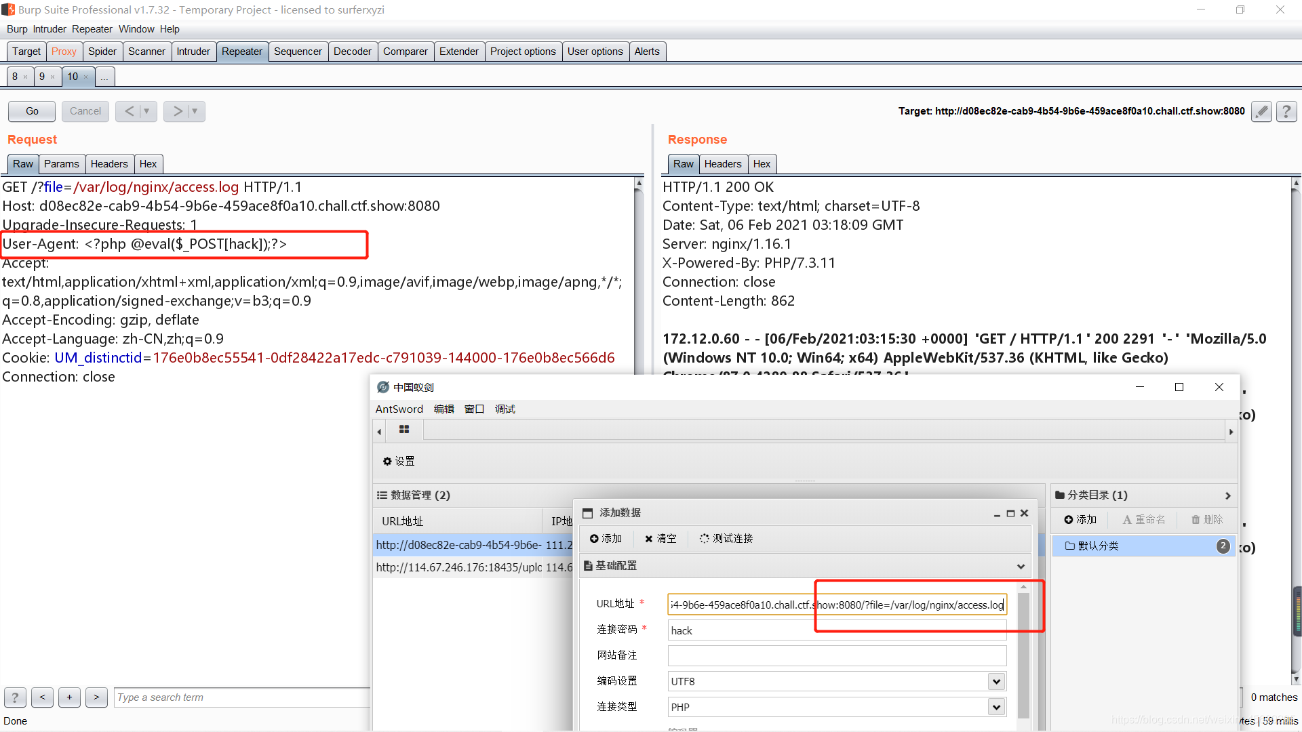Click request search next match button

coord(96,697)
